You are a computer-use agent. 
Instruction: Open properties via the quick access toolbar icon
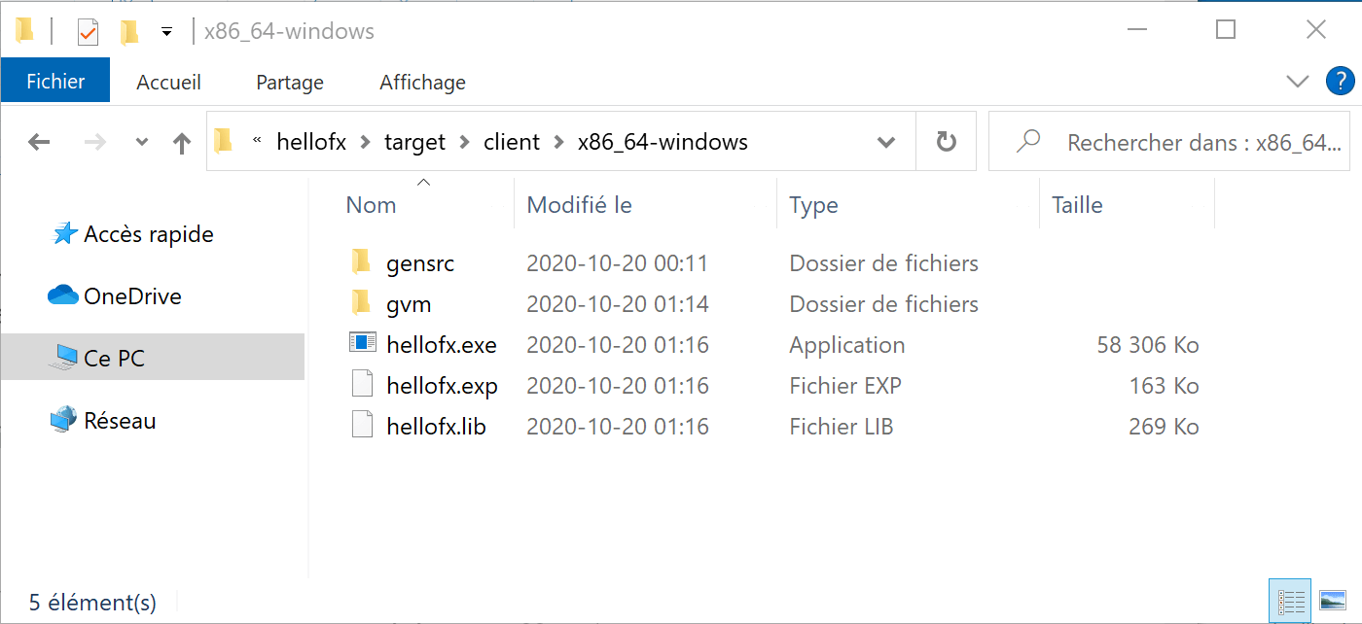[x=87, y=30]
